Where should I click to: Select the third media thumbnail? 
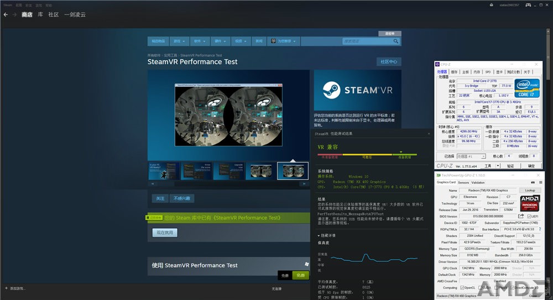click(x=228, y=171)
